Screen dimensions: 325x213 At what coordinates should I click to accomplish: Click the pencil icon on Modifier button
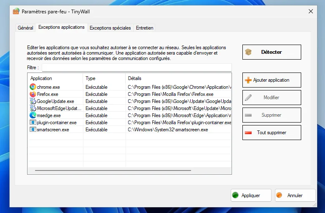[248, 98]
